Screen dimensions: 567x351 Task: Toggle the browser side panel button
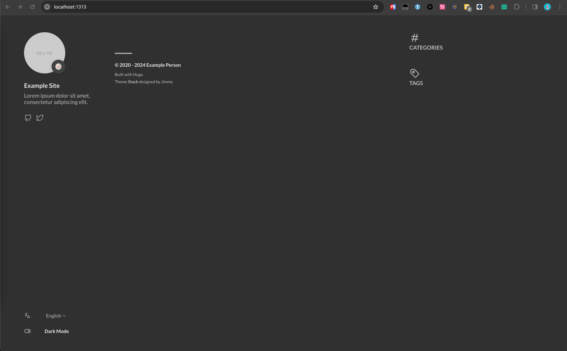pos(535,7)
